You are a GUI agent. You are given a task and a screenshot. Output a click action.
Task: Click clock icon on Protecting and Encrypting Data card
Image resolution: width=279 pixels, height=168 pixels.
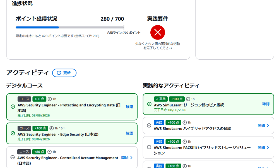[x=50, y=99]
